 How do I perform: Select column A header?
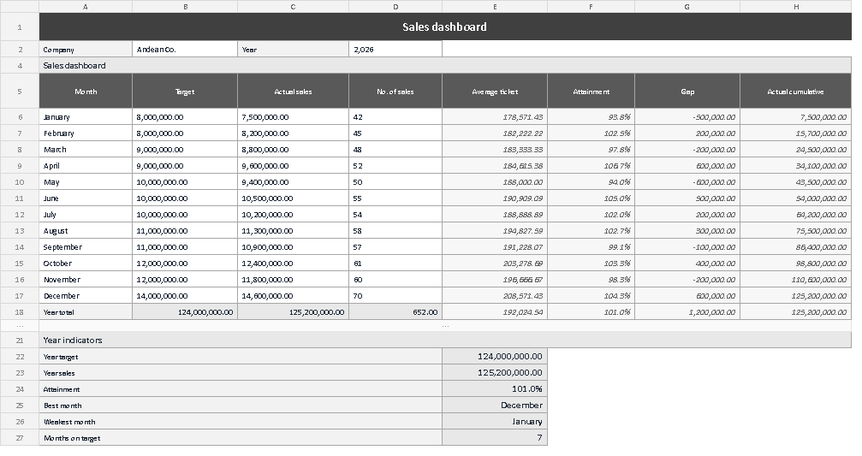pos(86,7)
